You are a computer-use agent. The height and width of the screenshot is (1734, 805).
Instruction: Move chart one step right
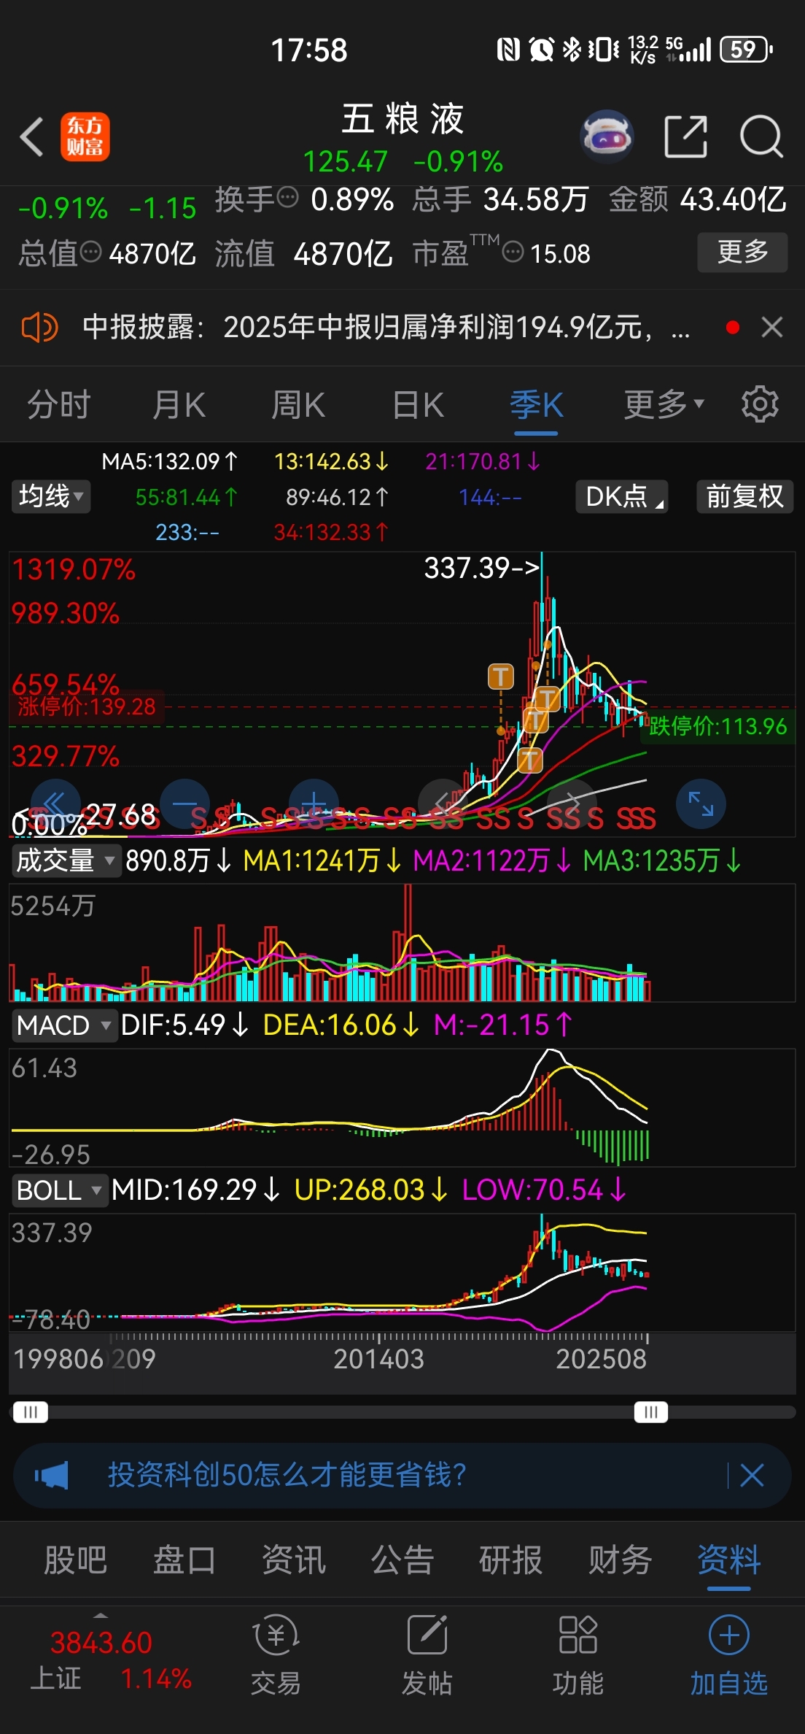572,804
